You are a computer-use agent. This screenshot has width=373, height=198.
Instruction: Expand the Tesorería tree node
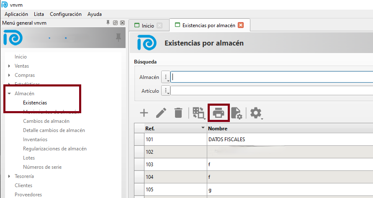coord(9,176)
